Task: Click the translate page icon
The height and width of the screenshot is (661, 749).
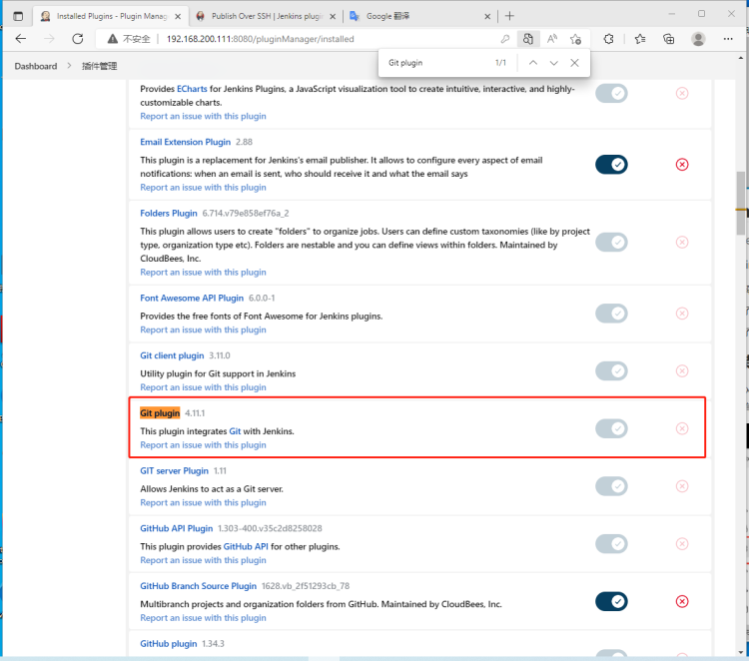Action: 528,39
